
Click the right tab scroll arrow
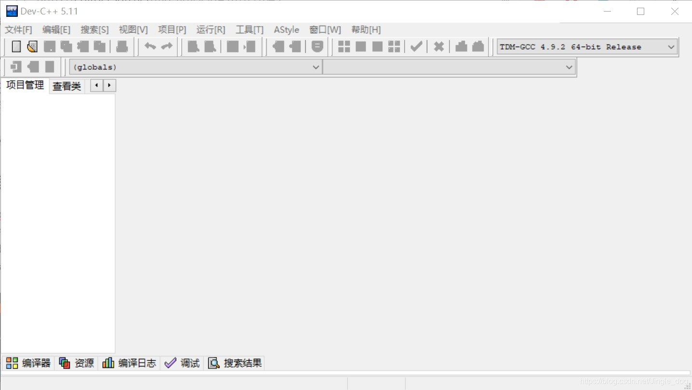(x=109, y=86)
